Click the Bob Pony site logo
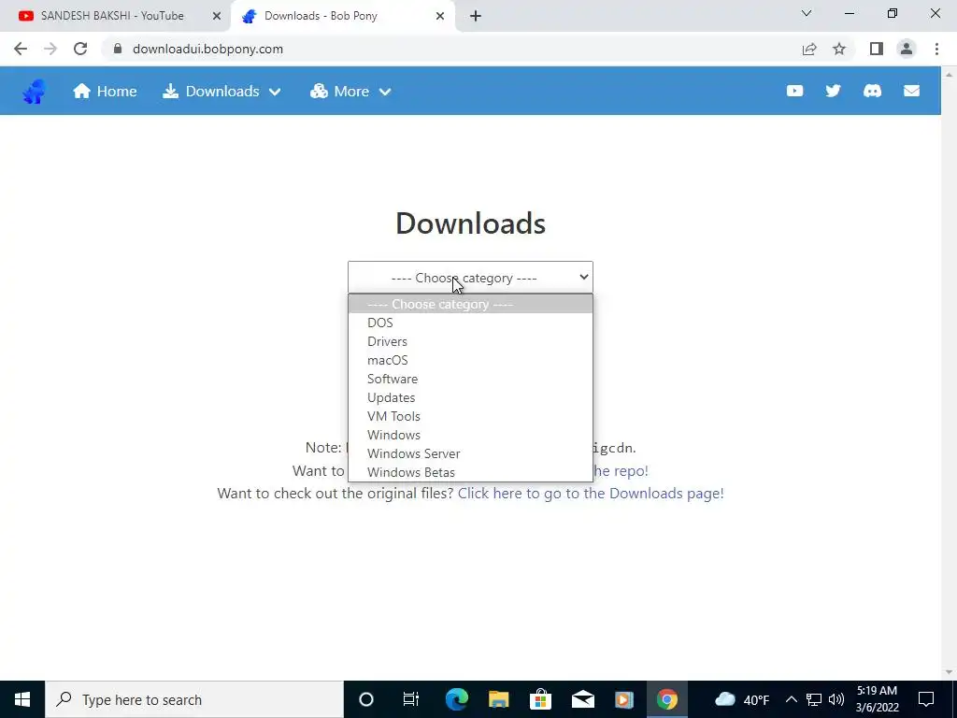 (35, 92)
